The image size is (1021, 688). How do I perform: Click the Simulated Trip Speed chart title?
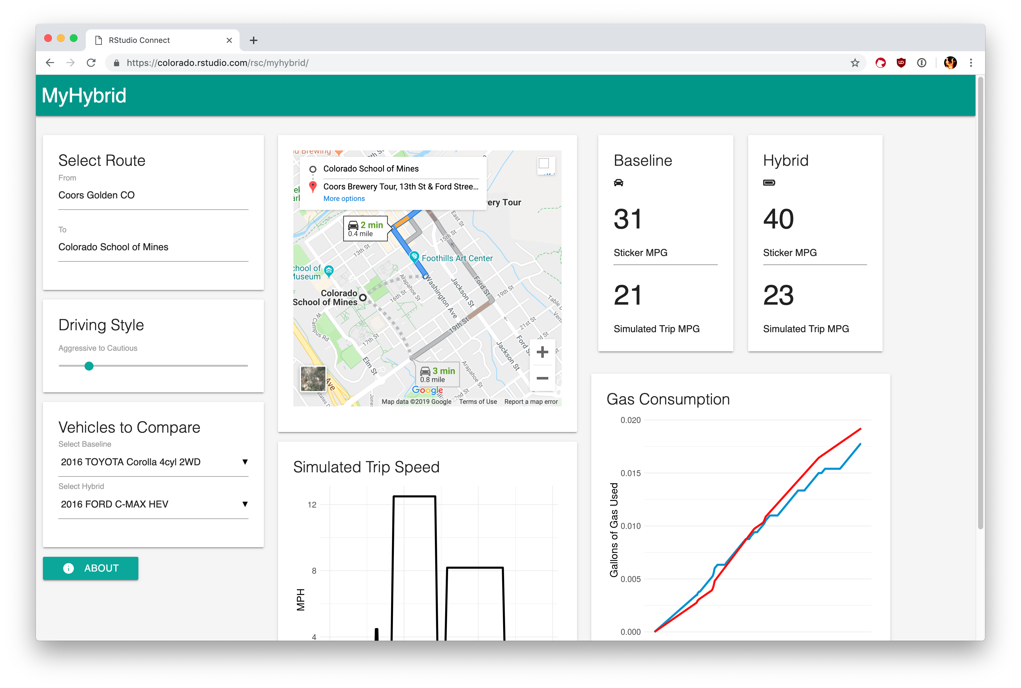(366, 467)
